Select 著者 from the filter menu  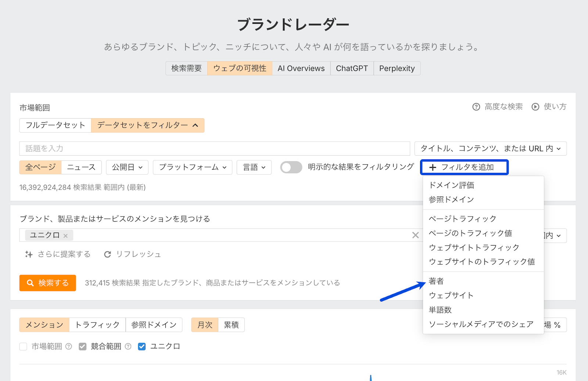click(x=436, y=281)
